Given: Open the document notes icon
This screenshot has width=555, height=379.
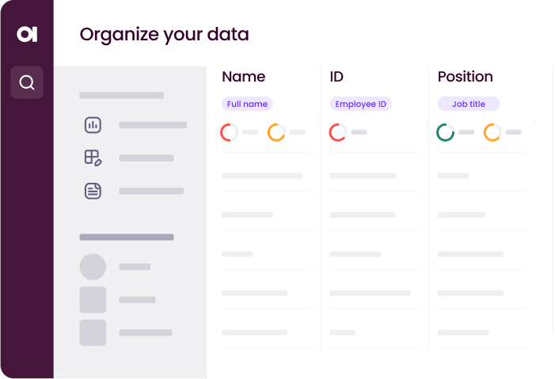Looking at the screenshot, I should (93, 191).
